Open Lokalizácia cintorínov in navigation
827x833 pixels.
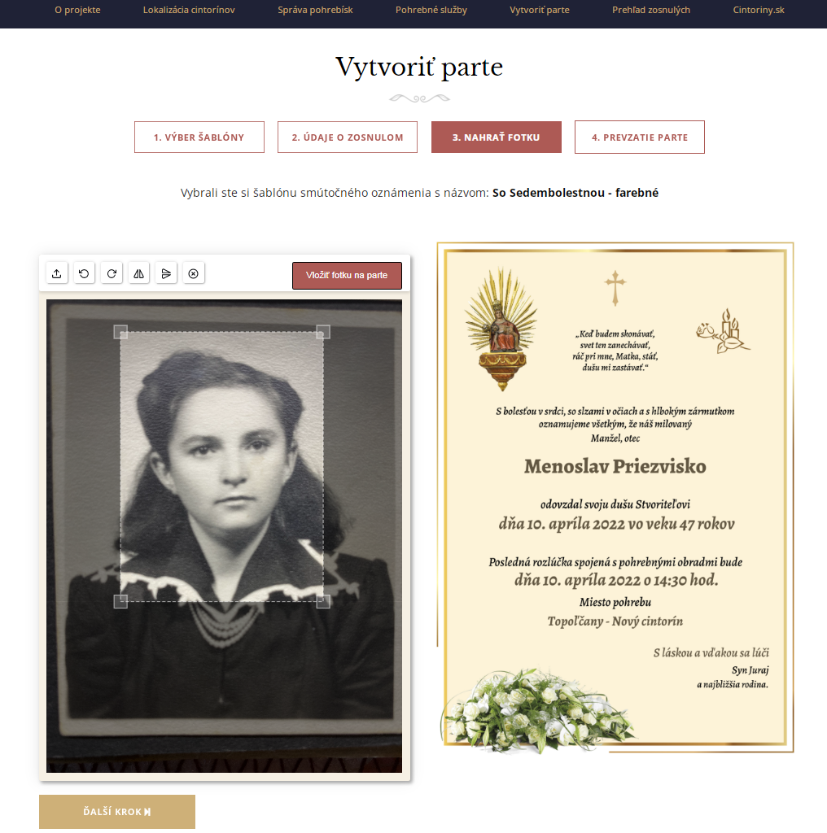coord(189,10)
